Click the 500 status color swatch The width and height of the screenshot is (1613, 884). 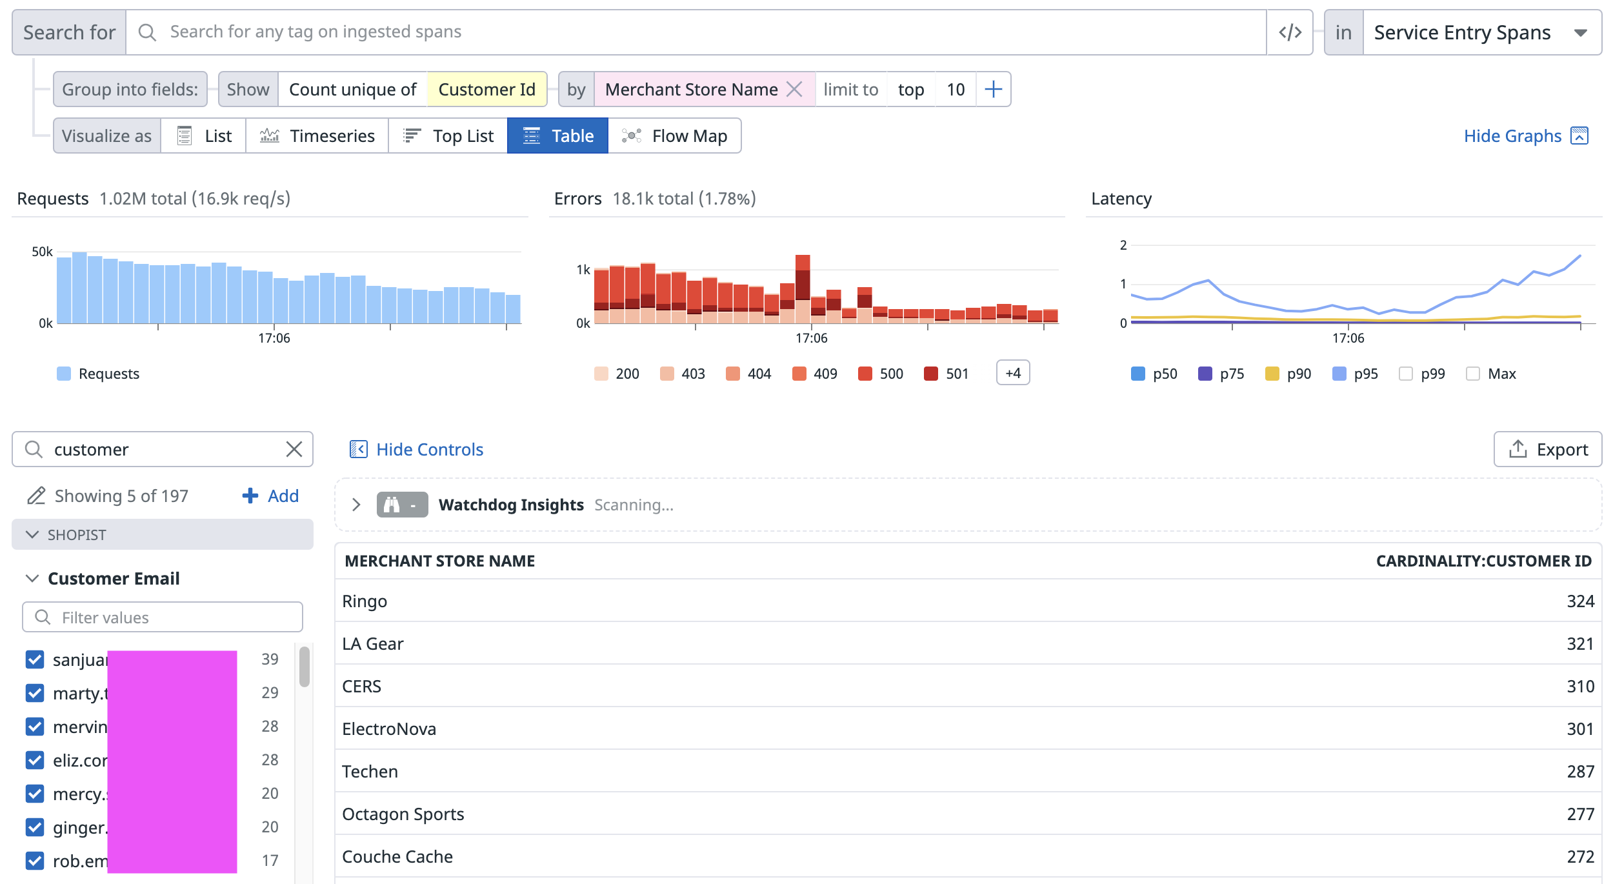pos(865,374)
